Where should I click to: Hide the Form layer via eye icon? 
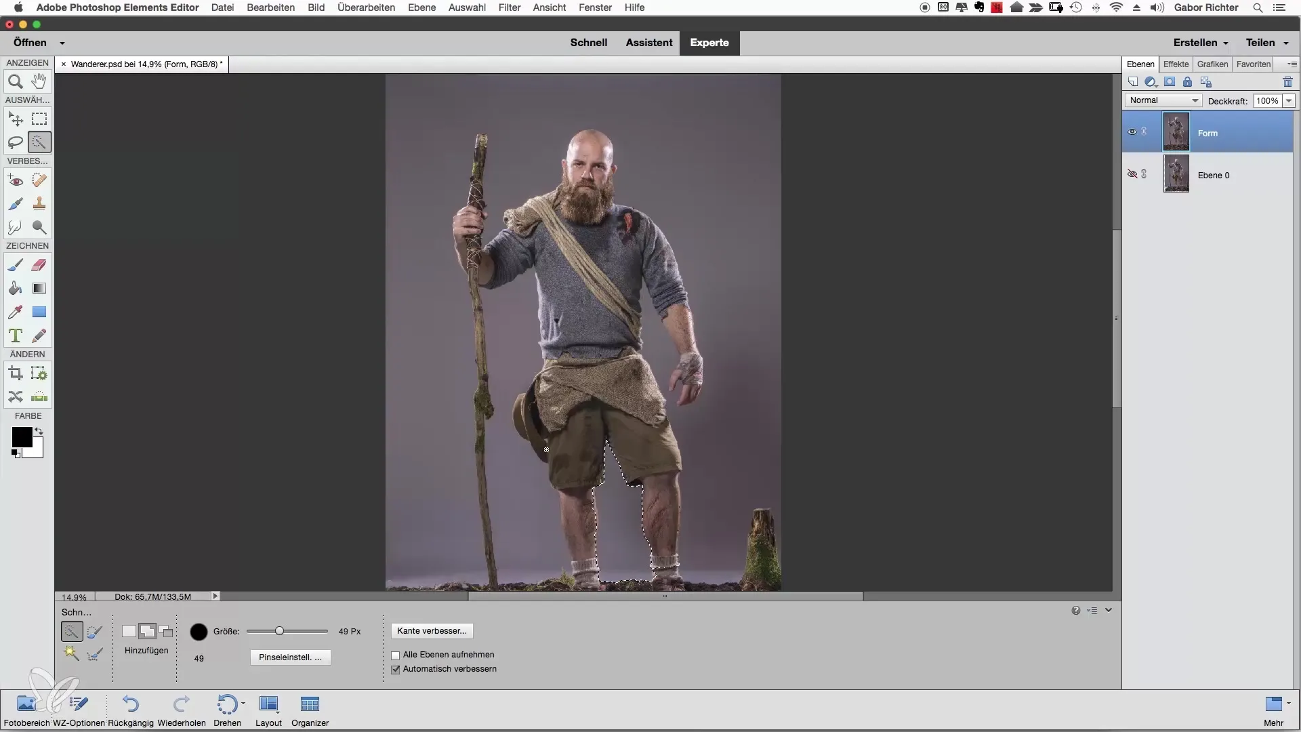point(1132,132)
